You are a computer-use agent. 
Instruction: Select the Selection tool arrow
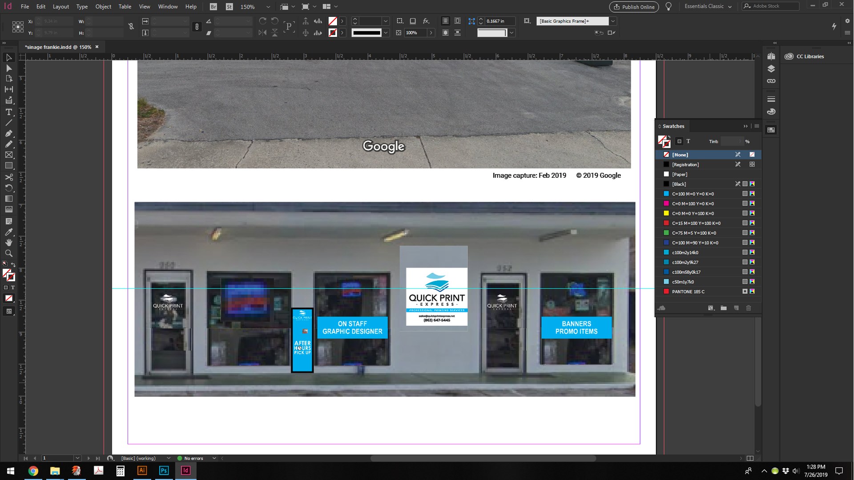click(x=8, y=58)
